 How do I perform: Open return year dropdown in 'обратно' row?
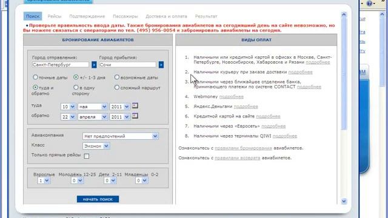pos(119,117)
